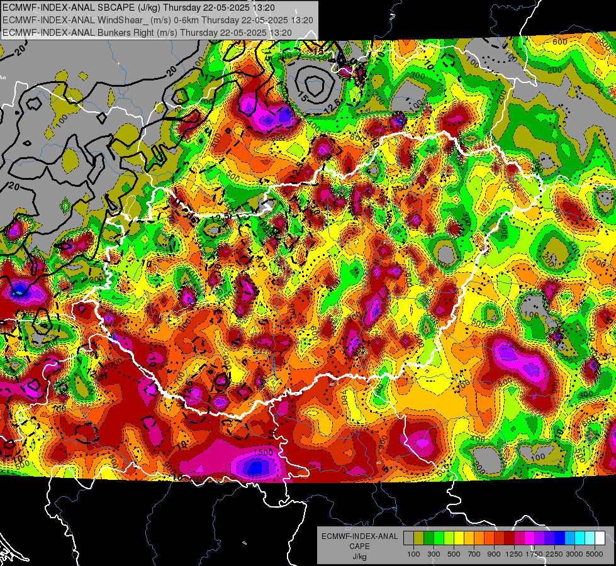
Task: Click the J/kg unit label in legend
Action: point(359,557)
